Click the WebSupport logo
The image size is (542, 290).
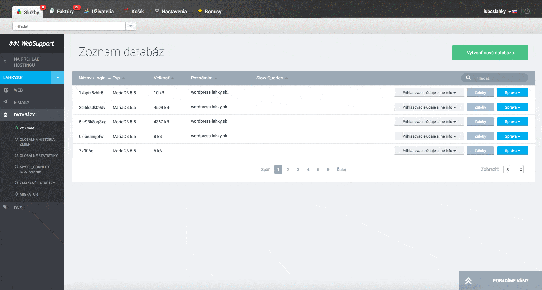pos(32,44)
